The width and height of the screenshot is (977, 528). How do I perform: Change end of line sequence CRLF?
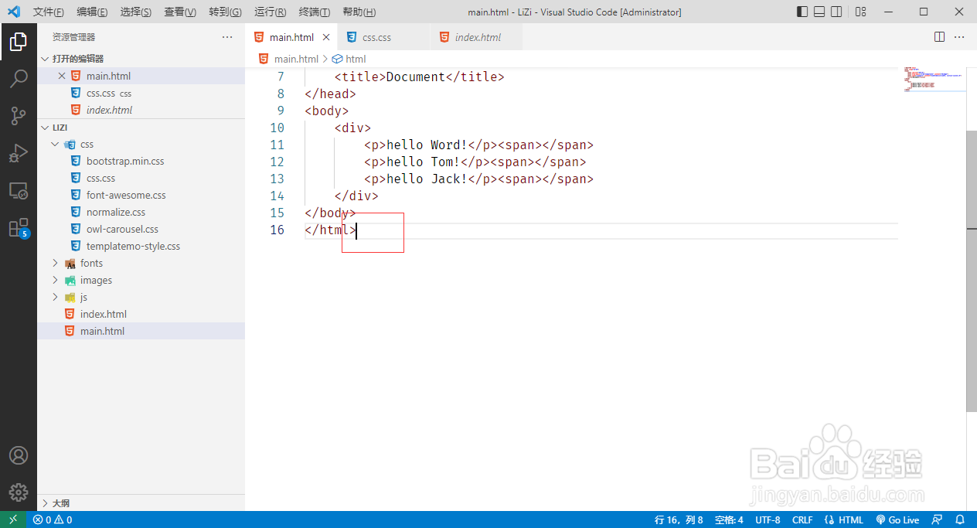point(802,519)
